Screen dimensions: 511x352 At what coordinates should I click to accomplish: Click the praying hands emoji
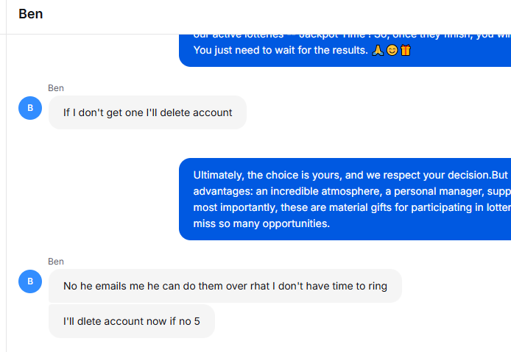tap(378, 50)
